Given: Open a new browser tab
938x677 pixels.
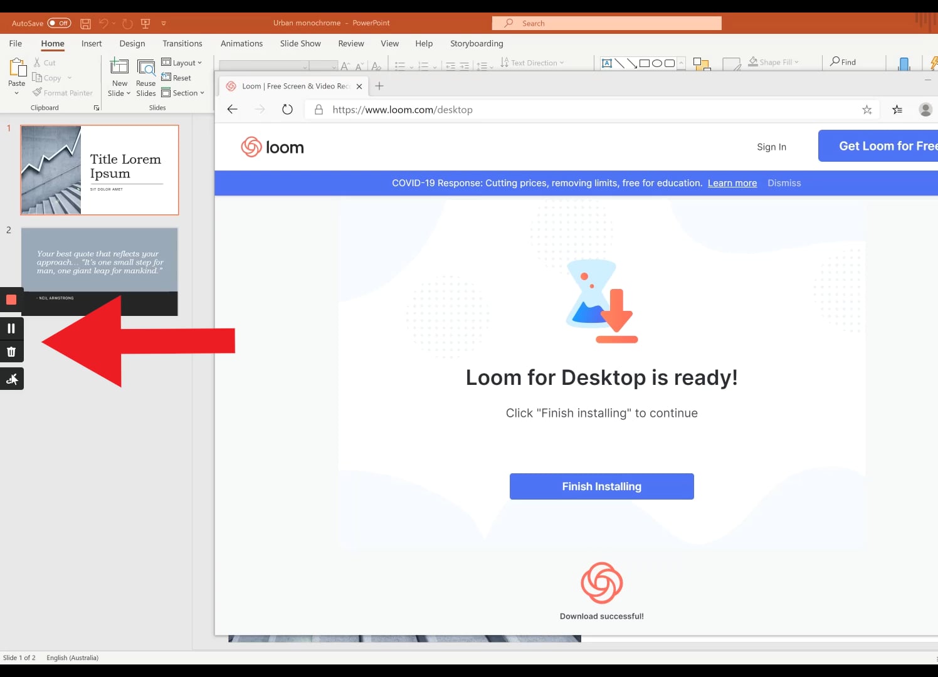Looking at the screenshot, I should [379, 86].
